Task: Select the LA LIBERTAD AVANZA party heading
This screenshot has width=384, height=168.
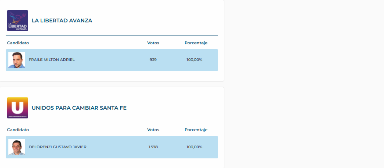Action: tap(62, 21)
